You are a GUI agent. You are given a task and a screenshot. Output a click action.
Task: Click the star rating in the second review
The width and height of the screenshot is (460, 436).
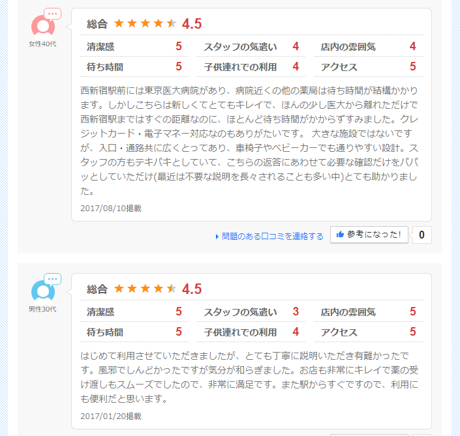(x=145, y=288)
